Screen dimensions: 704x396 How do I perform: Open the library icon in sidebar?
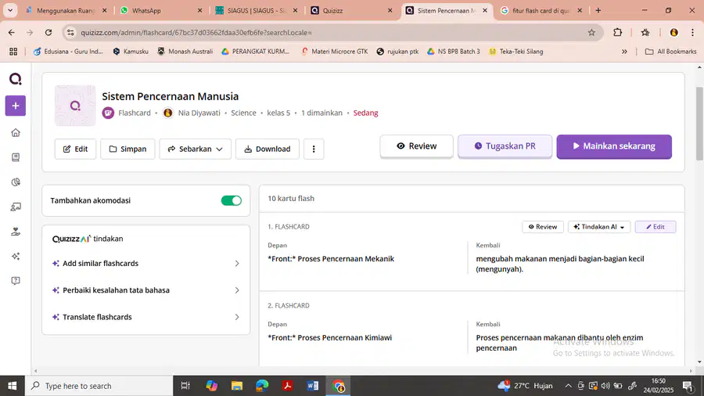coord(16,157)
